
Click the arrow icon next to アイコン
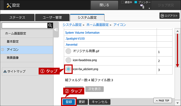2,50
